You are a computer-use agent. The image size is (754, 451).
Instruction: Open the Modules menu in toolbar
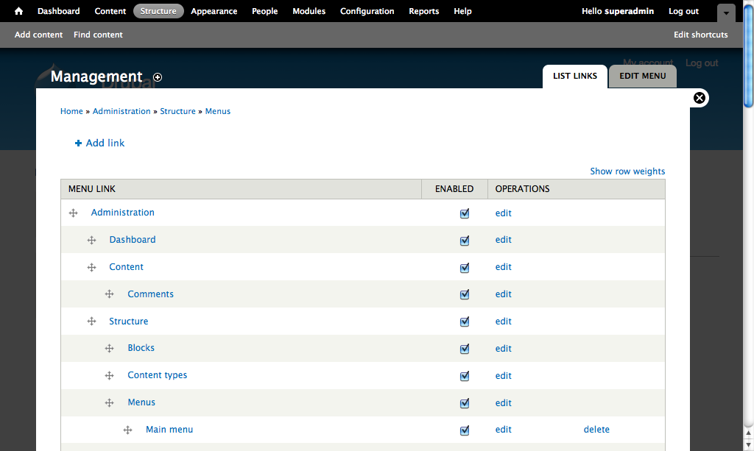pyautogui.click(x=309, y=11)
